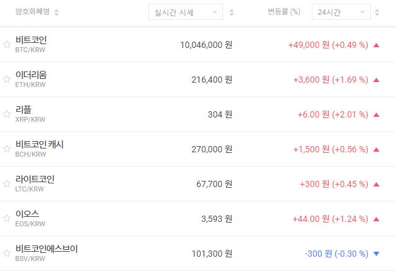This screenshot has height=271, width=395.
Task: Open the 24시간 period dropdown
Action: pyautogui.click(x=341, y=12)
